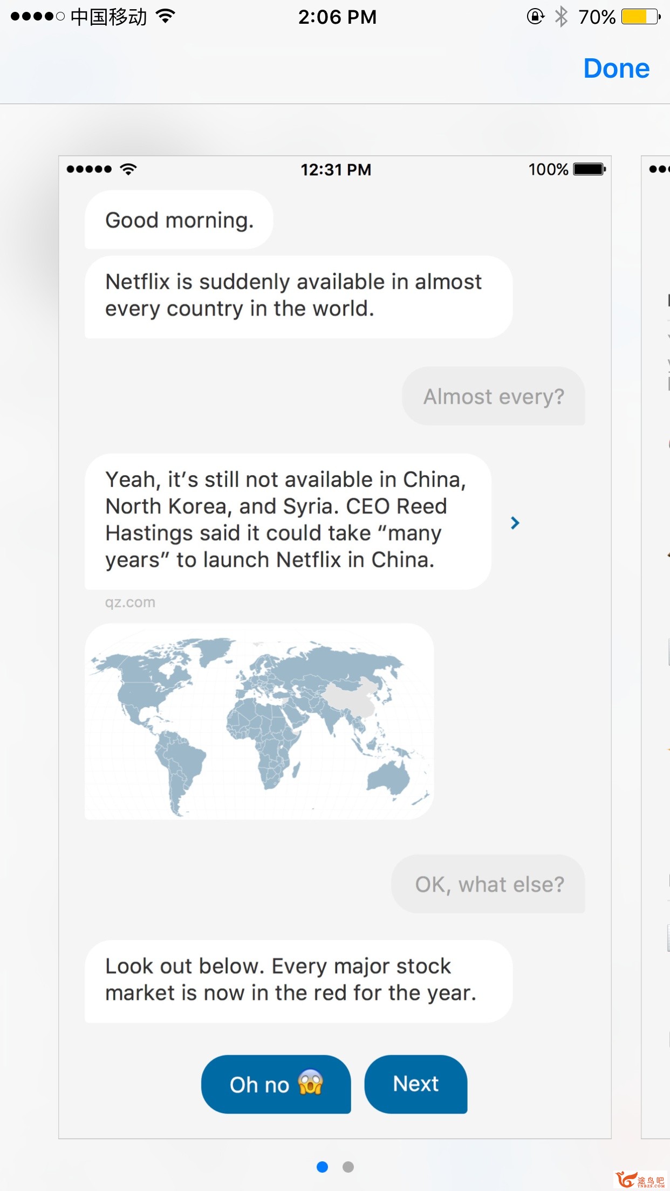Open the article chevron beside Netflix China message
Image resolution: width=670 pixels, height=1191 pixels.
(515, 523)
